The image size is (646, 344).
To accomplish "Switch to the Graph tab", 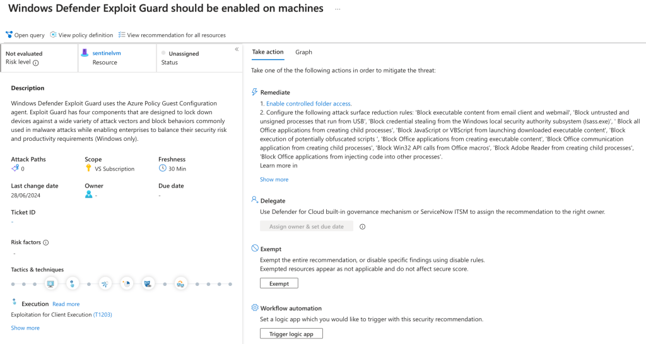I will [x=303, y=52].
